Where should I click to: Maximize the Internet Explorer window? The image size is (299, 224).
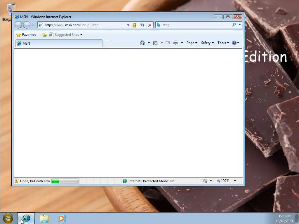point(228,17)
